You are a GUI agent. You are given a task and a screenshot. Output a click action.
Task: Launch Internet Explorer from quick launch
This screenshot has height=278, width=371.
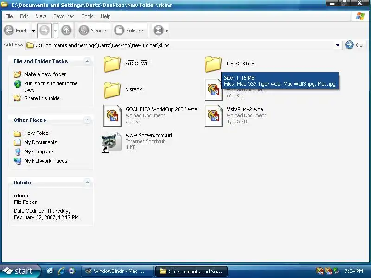[61, 271]
